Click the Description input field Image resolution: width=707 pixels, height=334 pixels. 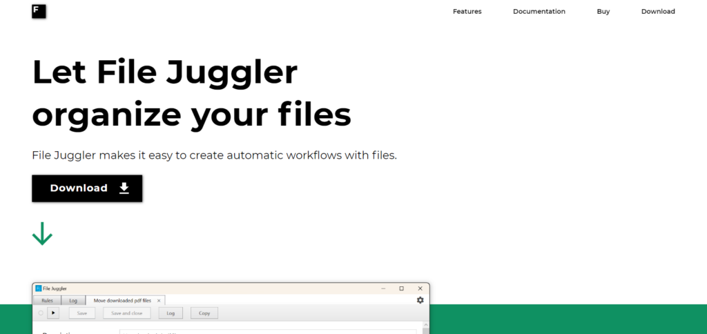pos(269,332)
